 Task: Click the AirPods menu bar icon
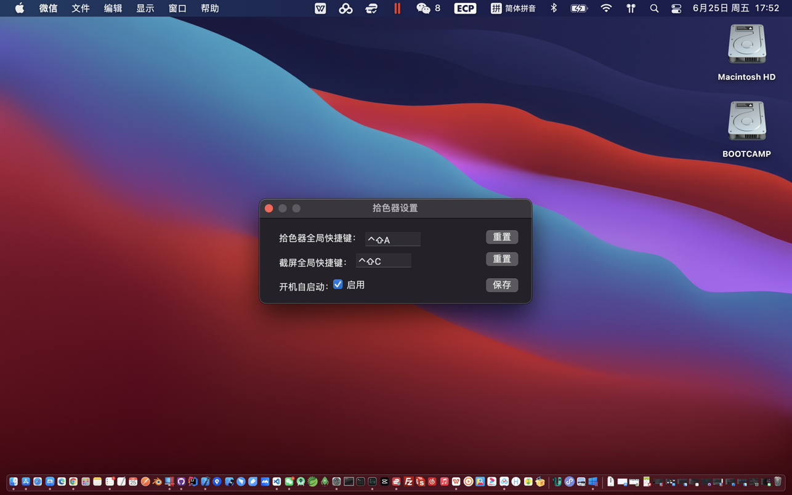pos(631,8)
